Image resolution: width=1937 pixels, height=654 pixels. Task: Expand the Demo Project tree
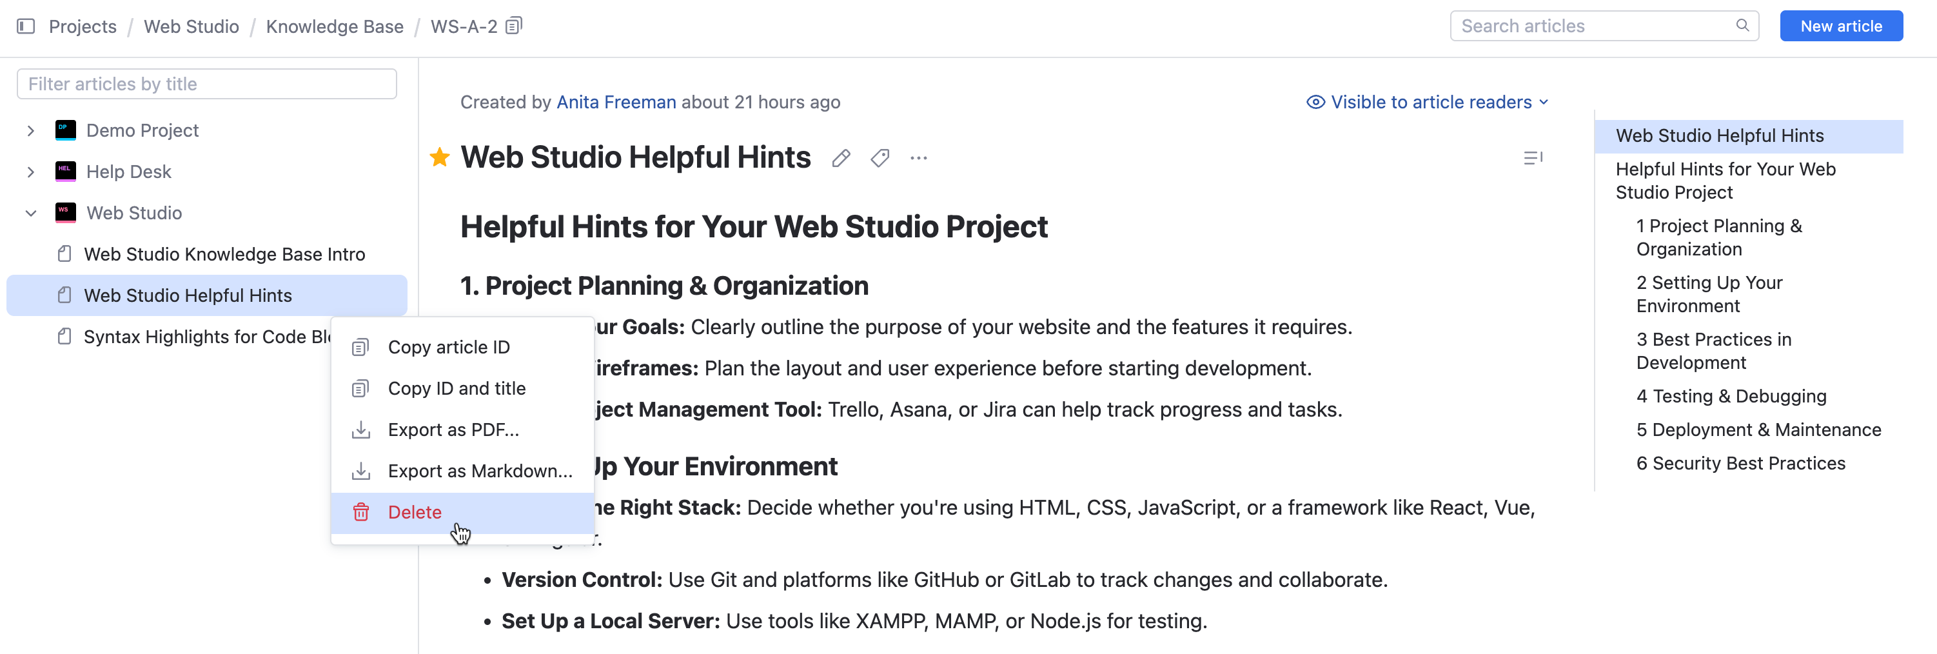tap(31, 129)
